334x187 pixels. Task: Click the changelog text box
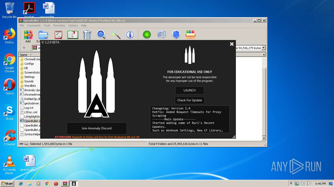[x=190, y=119]
